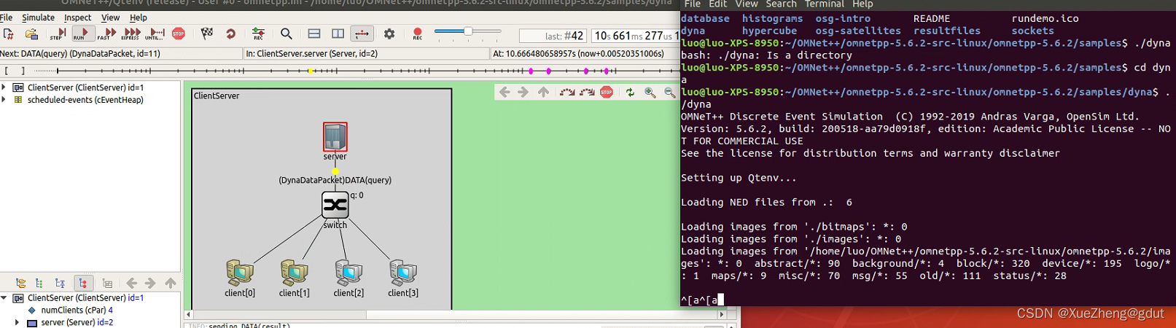This screenshot has width=1176, height=328.
Task: Click the Run simulation button
Action: pos(82,34)
